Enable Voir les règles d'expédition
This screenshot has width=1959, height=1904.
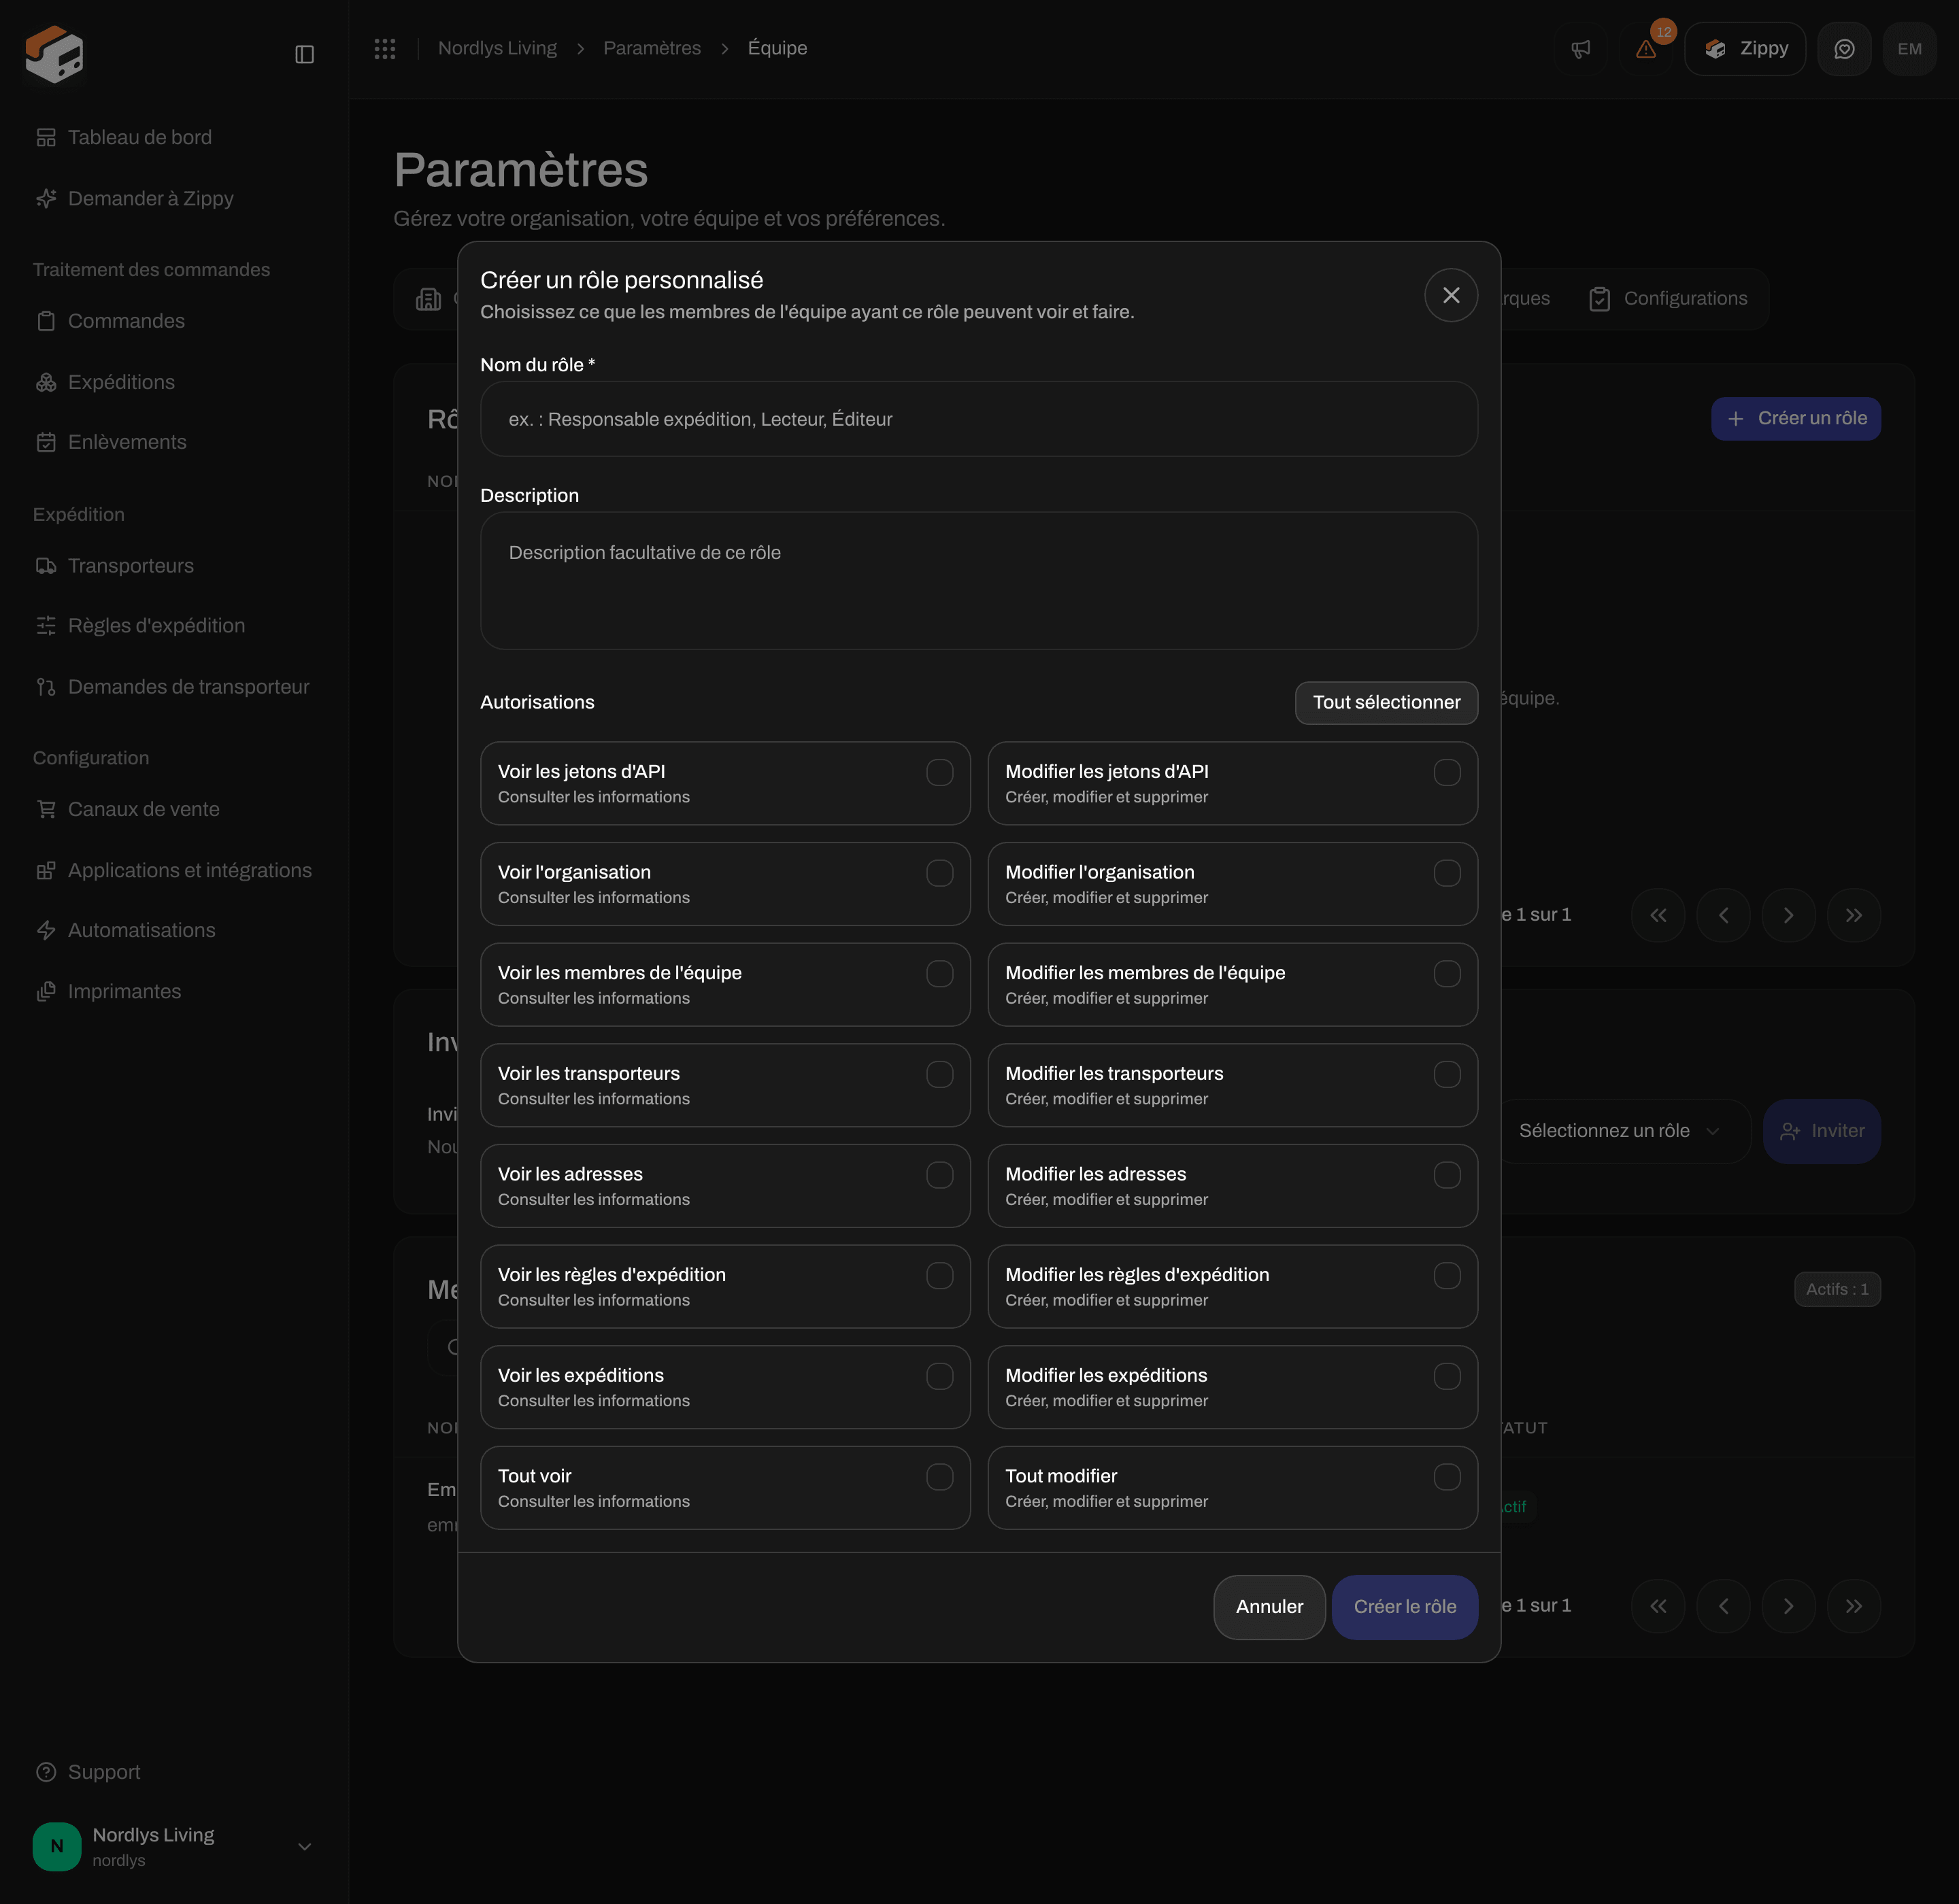(939, 1276)
